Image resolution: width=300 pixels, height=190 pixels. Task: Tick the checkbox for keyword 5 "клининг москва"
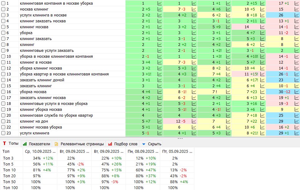[3, 27]
